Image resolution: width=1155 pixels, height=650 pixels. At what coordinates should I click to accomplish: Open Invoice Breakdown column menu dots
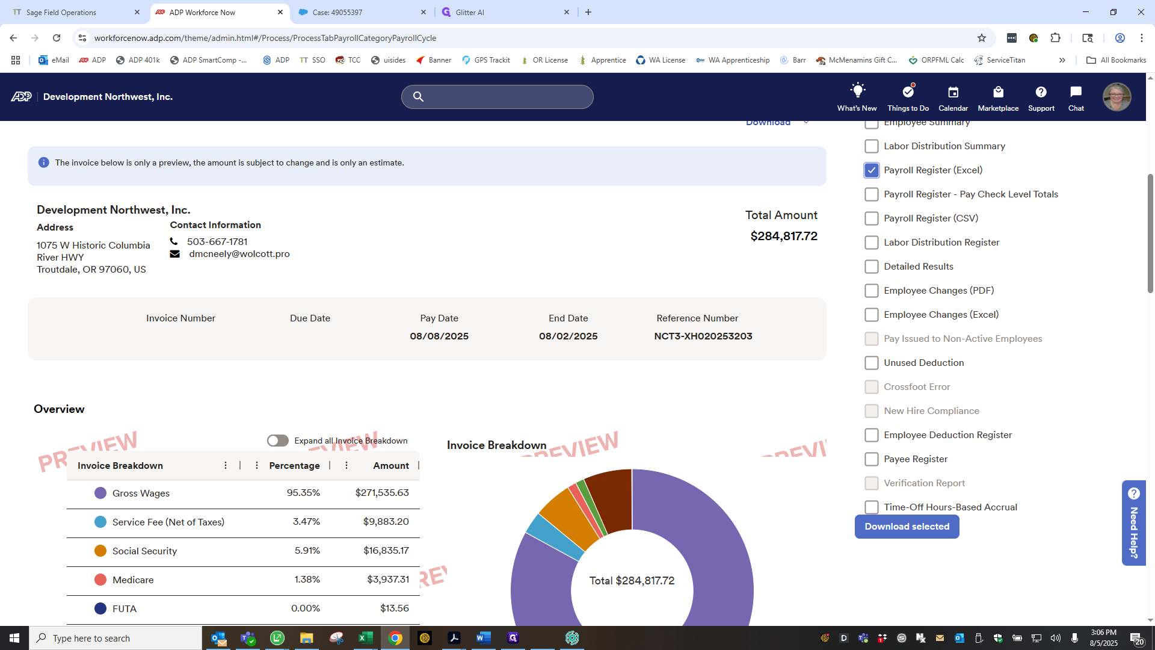pos(226,465)
